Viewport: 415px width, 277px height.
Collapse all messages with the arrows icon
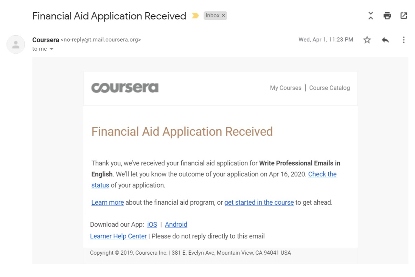tap(371, 16)
